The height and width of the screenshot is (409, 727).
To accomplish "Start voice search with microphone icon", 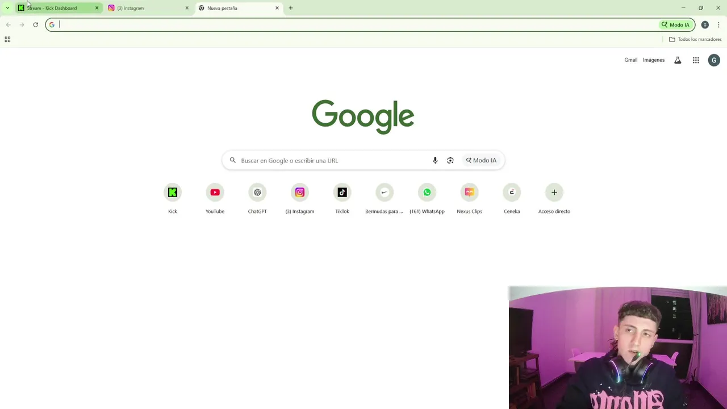I will pyautogui.click(x=435, y=160).
